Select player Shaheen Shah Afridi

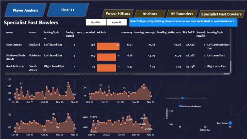click(x=15, y=57)
